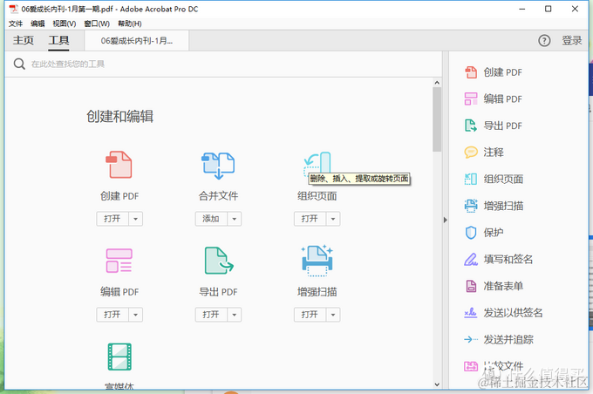Click 保护 label in right sidebar
This screenshot has width=593, height=394.
494,233
